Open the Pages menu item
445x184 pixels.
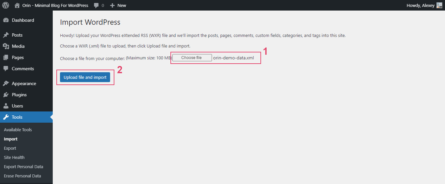[18, 57]
